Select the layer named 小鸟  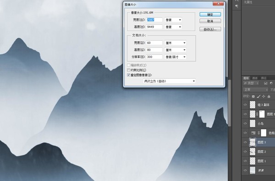point(260,124)
